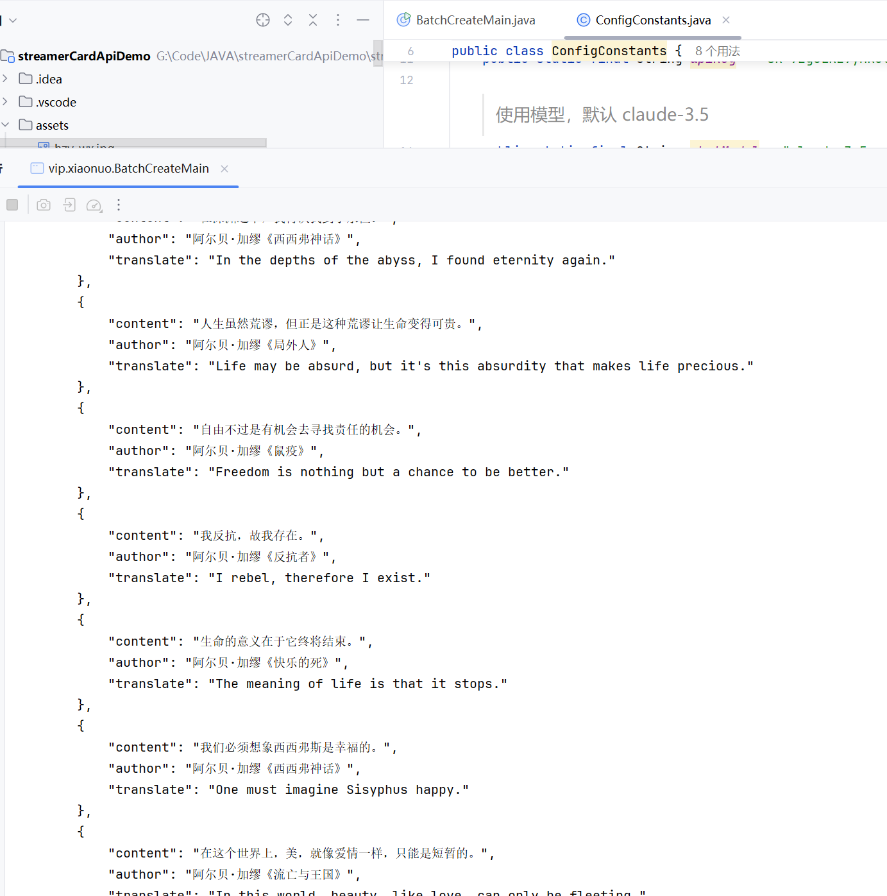Hide the project tool window
This screenshot has height=896, width=887.
pos(363,20)
